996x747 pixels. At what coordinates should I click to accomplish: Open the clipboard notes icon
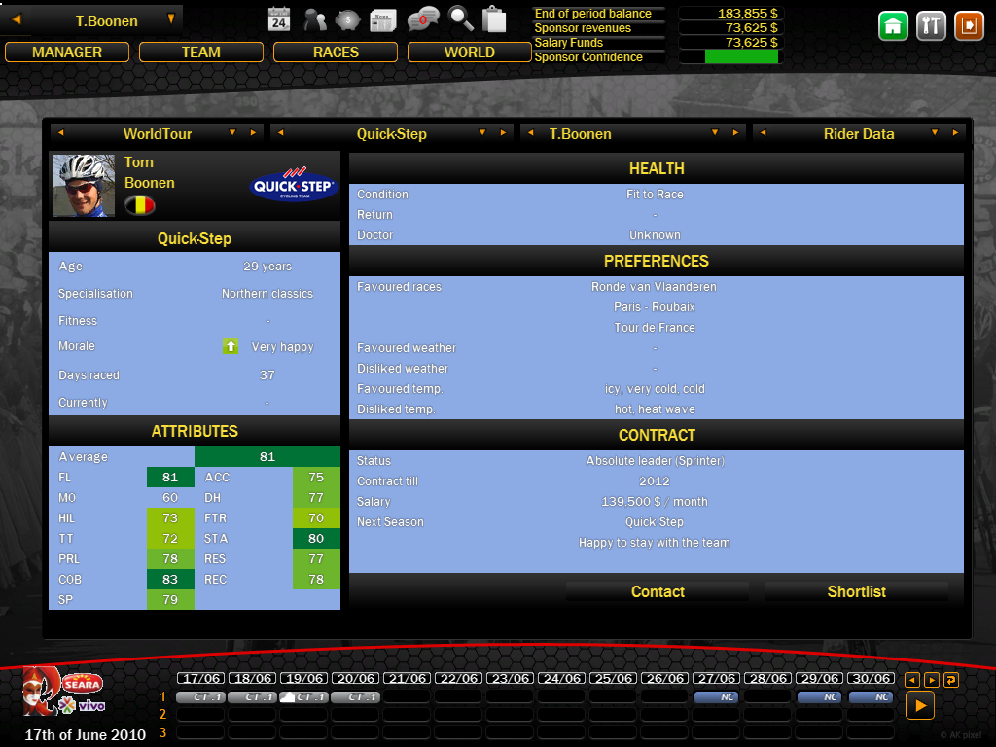pos(494,19)
